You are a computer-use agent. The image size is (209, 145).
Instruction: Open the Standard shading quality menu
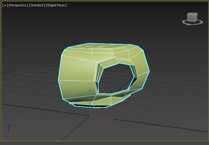[37, 5]
